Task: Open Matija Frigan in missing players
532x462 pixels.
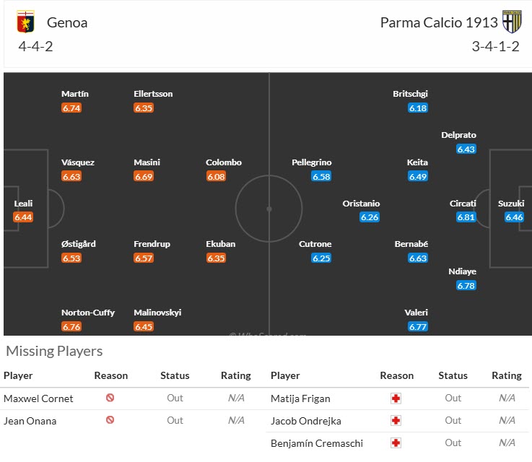Action: click(x=299, y=398)
